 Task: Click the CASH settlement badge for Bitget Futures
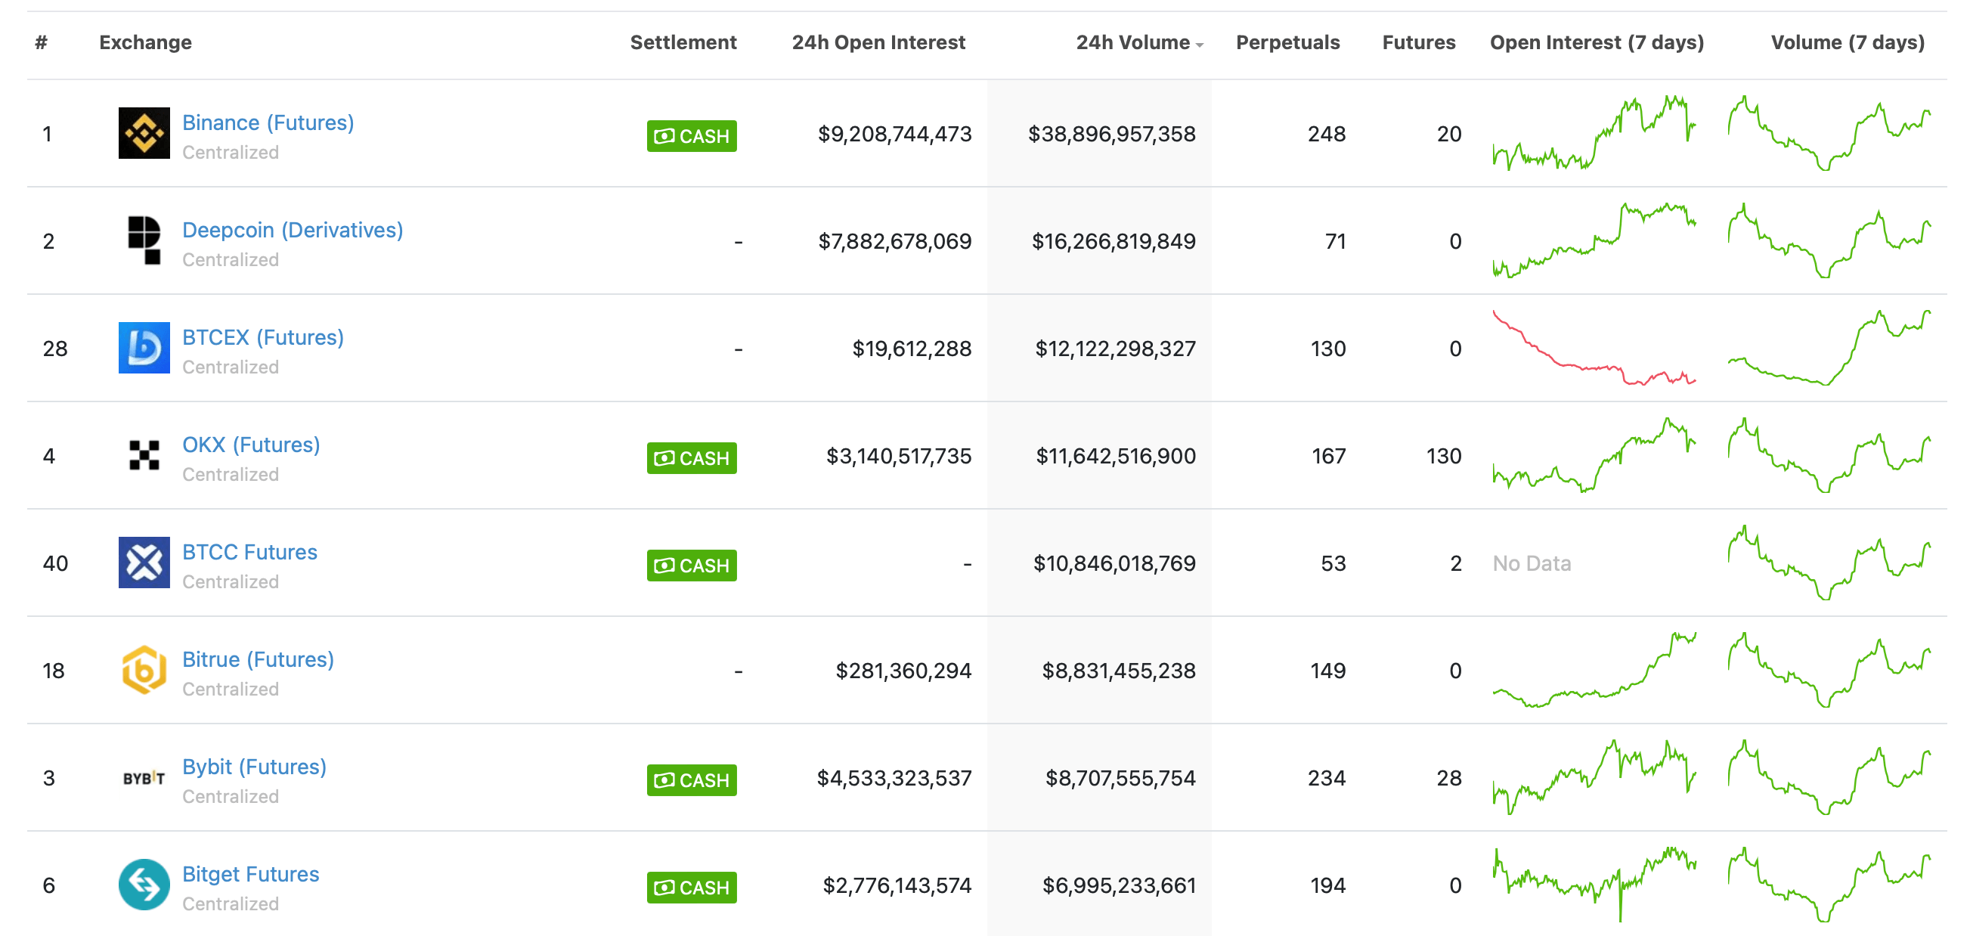[692, 888]
